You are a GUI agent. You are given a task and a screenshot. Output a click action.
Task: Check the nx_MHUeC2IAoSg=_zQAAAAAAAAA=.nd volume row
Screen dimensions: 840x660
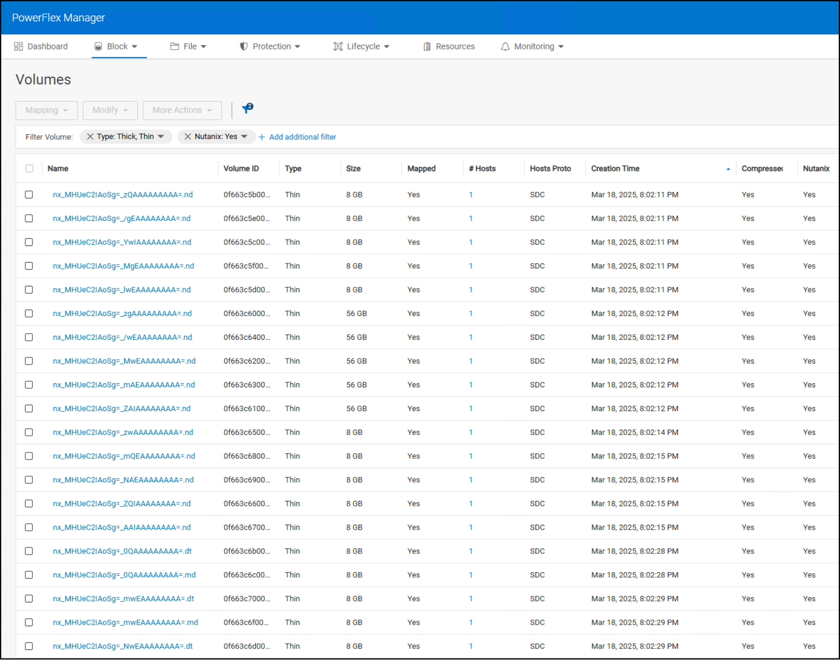click(x=29, y=194)
